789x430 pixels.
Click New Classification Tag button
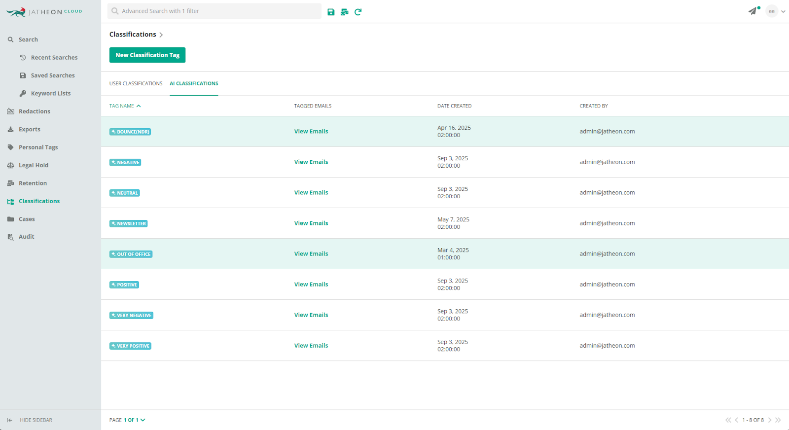tap(147, 55)
